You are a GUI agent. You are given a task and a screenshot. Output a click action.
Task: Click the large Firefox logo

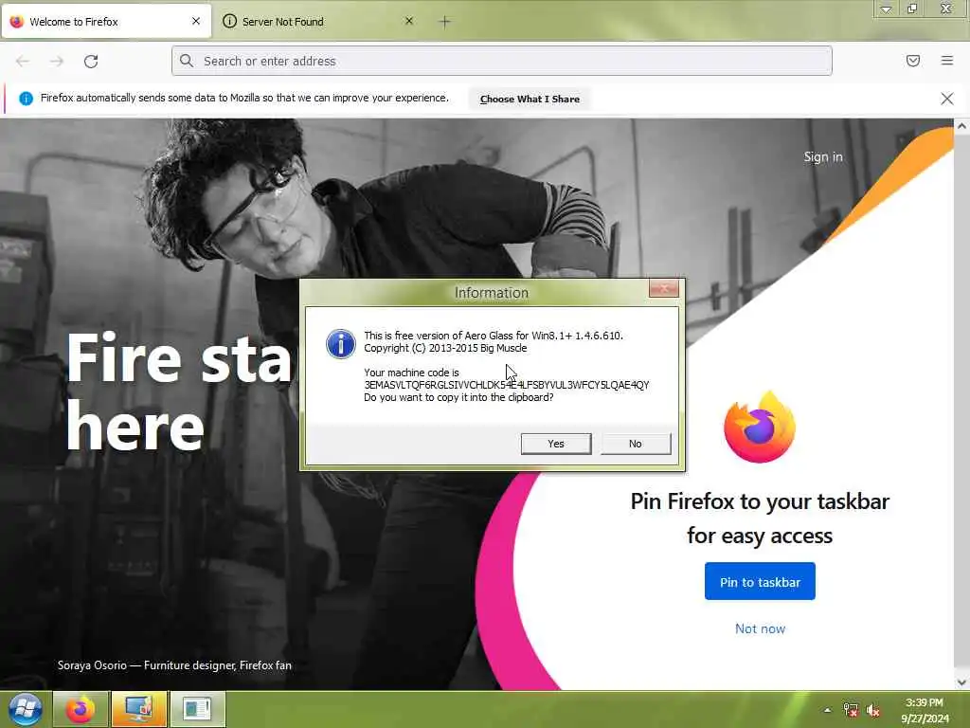pos(760,428)
